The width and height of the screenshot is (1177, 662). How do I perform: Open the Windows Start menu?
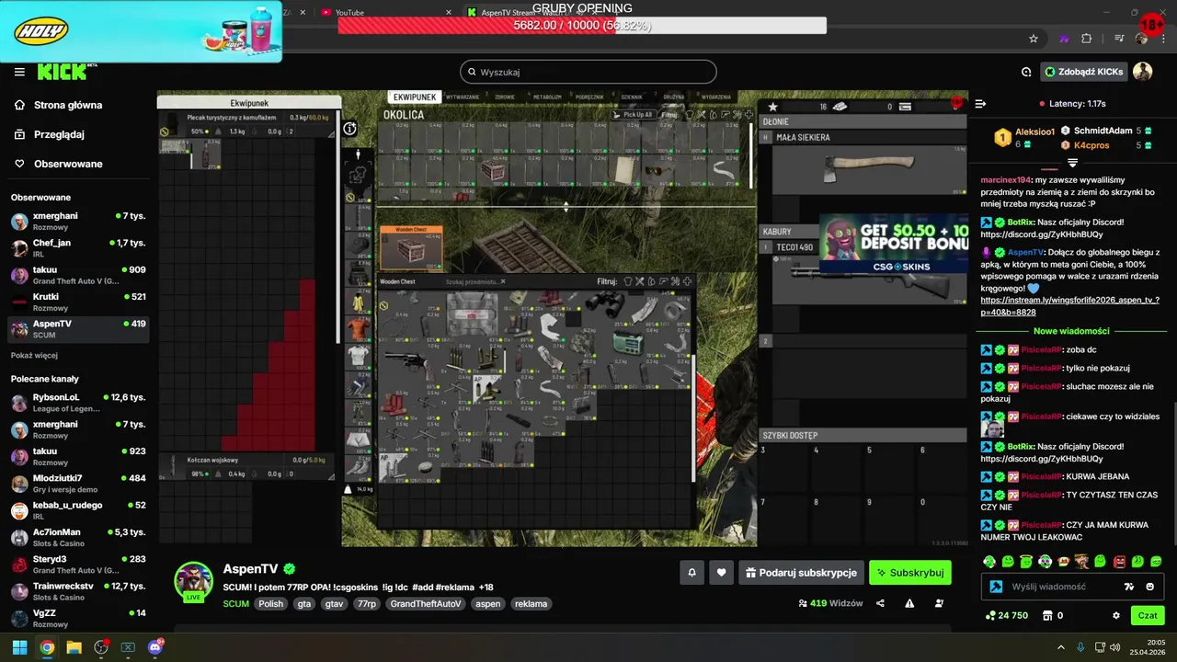19,647
